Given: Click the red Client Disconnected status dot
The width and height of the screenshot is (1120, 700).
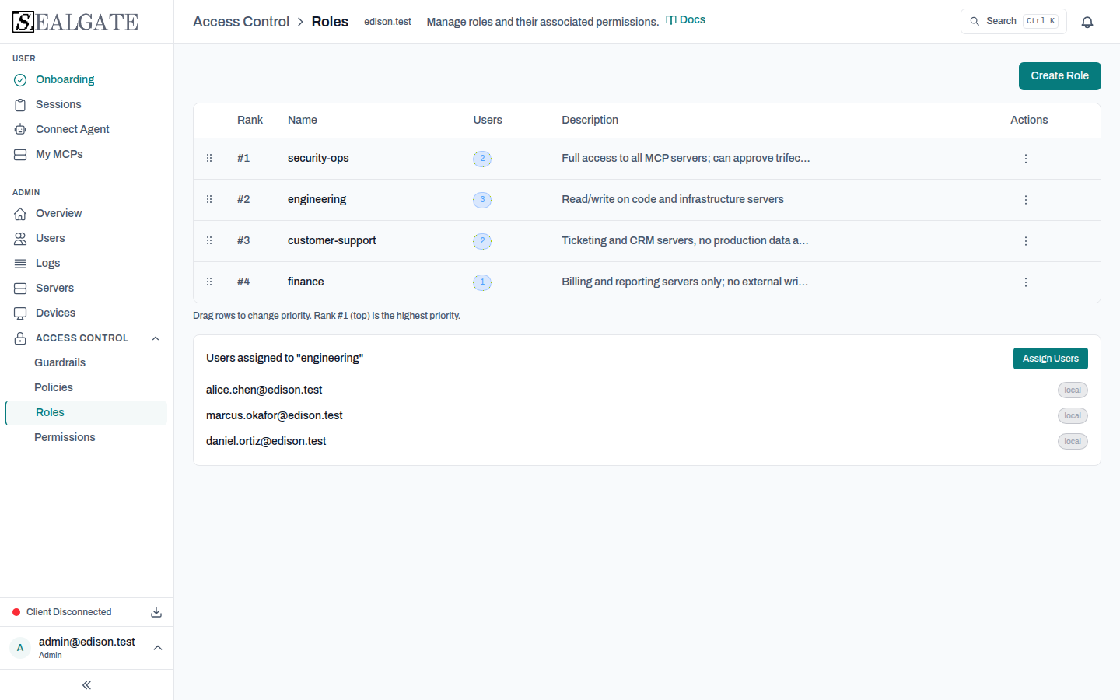Looking at the screenshot, I should coord(16,612).
